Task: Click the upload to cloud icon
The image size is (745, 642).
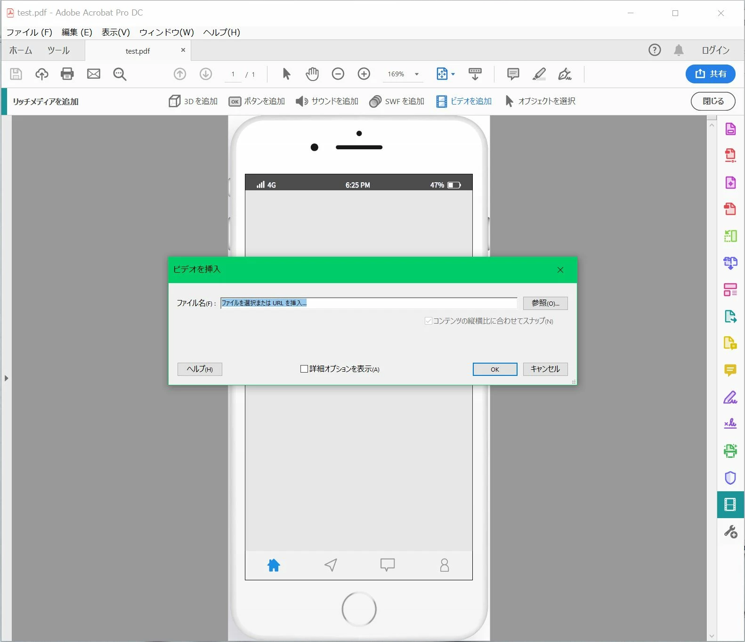Action: [x=42, y=74]
